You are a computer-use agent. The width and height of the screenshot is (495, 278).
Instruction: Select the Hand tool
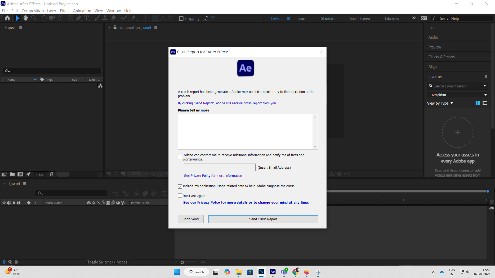coord(25,18)
